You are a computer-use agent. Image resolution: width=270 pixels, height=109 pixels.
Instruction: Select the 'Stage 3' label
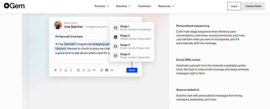(125, 45)
